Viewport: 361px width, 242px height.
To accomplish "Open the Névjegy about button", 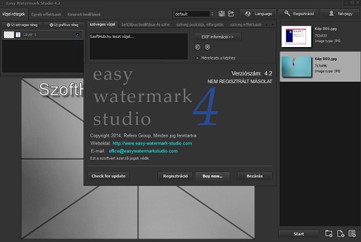I will [340, 14].
